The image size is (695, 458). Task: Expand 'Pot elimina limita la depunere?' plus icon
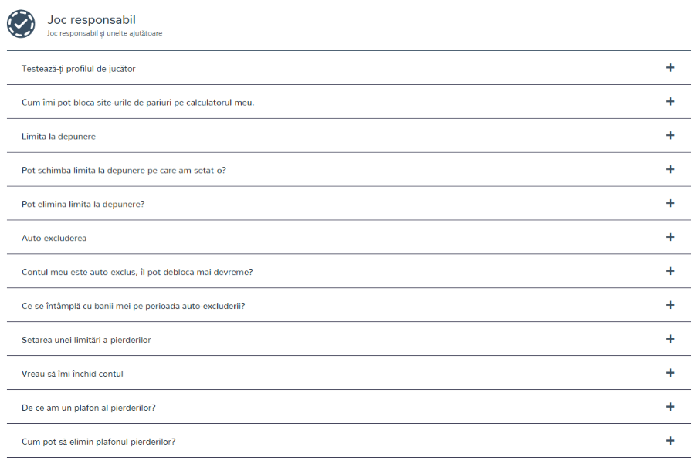(670, 203)
